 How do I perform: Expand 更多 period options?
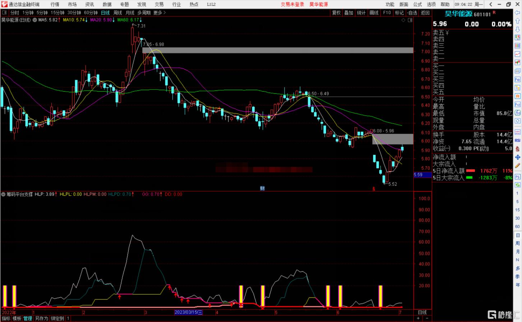click(x=159, y=13)
